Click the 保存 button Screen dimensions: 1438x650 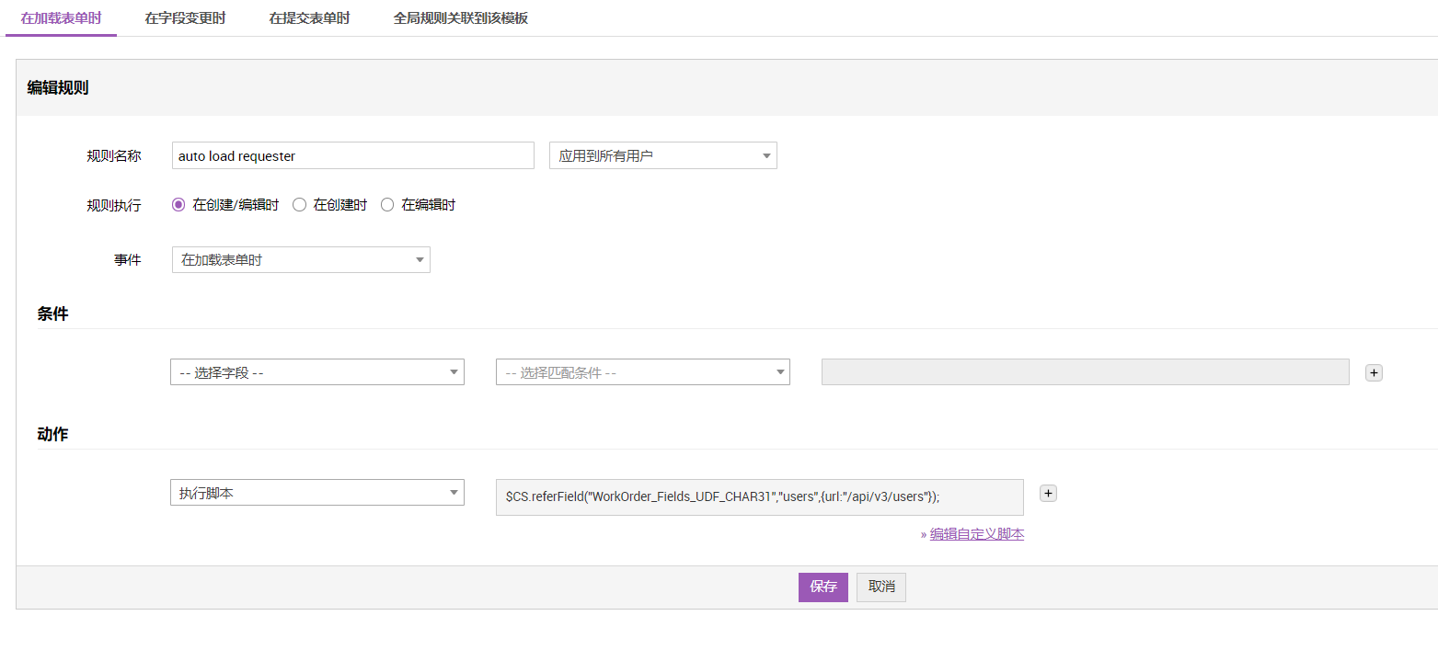tap(823, 587)
